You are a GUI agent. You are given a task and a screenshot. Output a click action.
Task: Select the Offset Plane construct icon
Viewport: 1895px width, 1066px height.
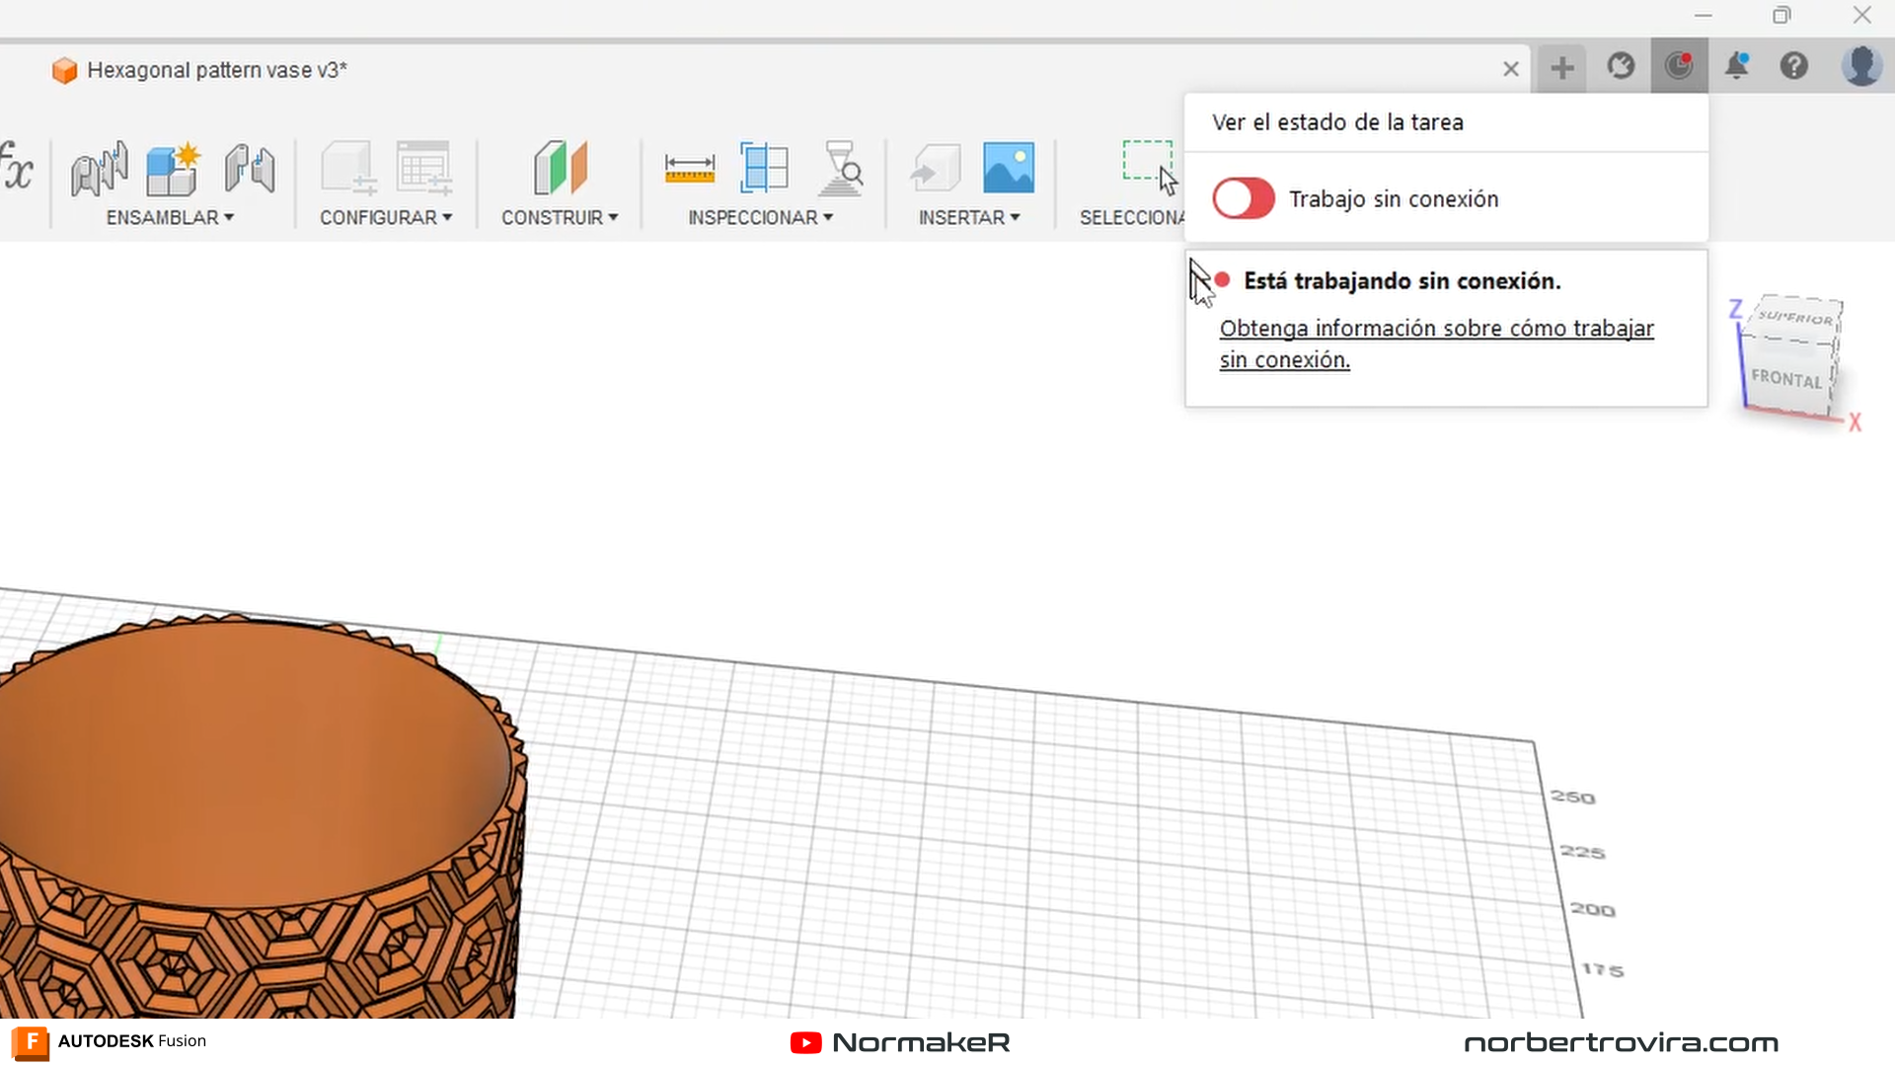coord(560,168)
